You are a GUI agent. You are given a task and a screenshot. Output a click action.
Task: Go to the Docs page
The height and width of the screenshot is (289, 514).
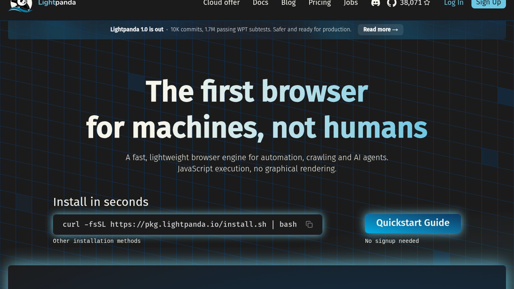(x=260, y=3)
